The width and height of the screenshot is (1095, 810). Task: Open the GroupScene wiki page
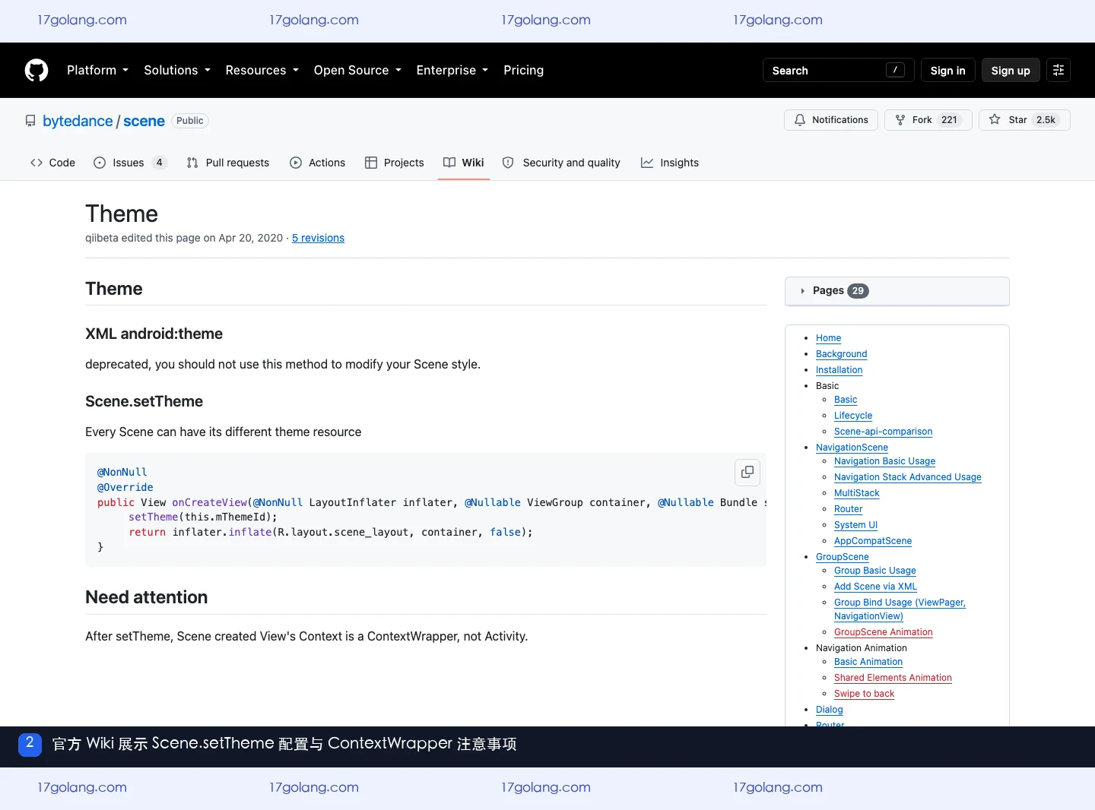point(842,557)
